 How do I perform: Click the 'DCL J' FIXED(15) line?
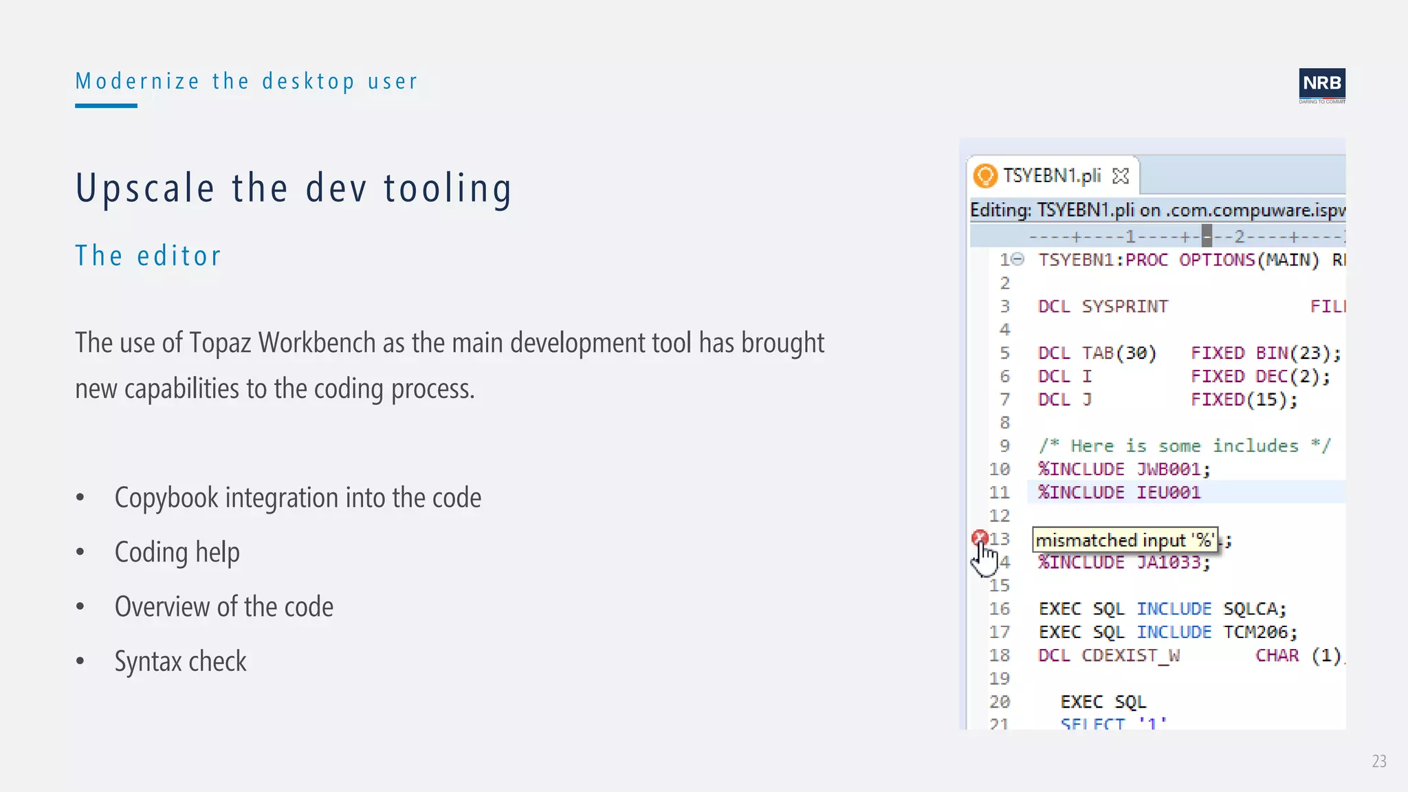pos(1167,399)
